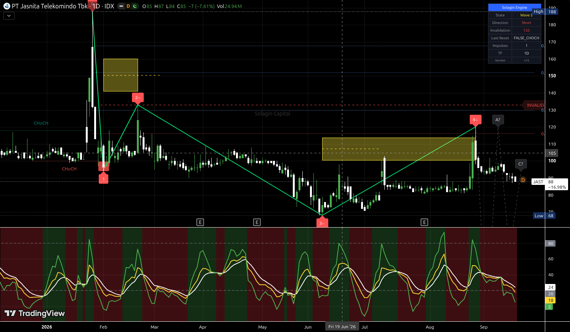Click the large yellow zone box near 110
Screen dimensions: 570x332
[398, 149]
